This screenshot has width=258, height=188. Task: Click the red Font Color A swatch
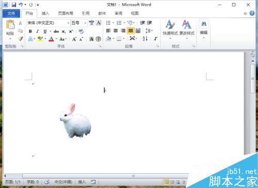click(51, 39)
